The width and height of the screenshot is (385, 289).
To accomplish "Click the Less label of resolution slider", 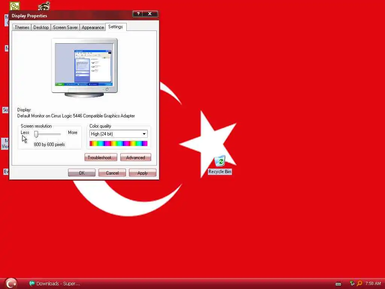I will 25,132.
